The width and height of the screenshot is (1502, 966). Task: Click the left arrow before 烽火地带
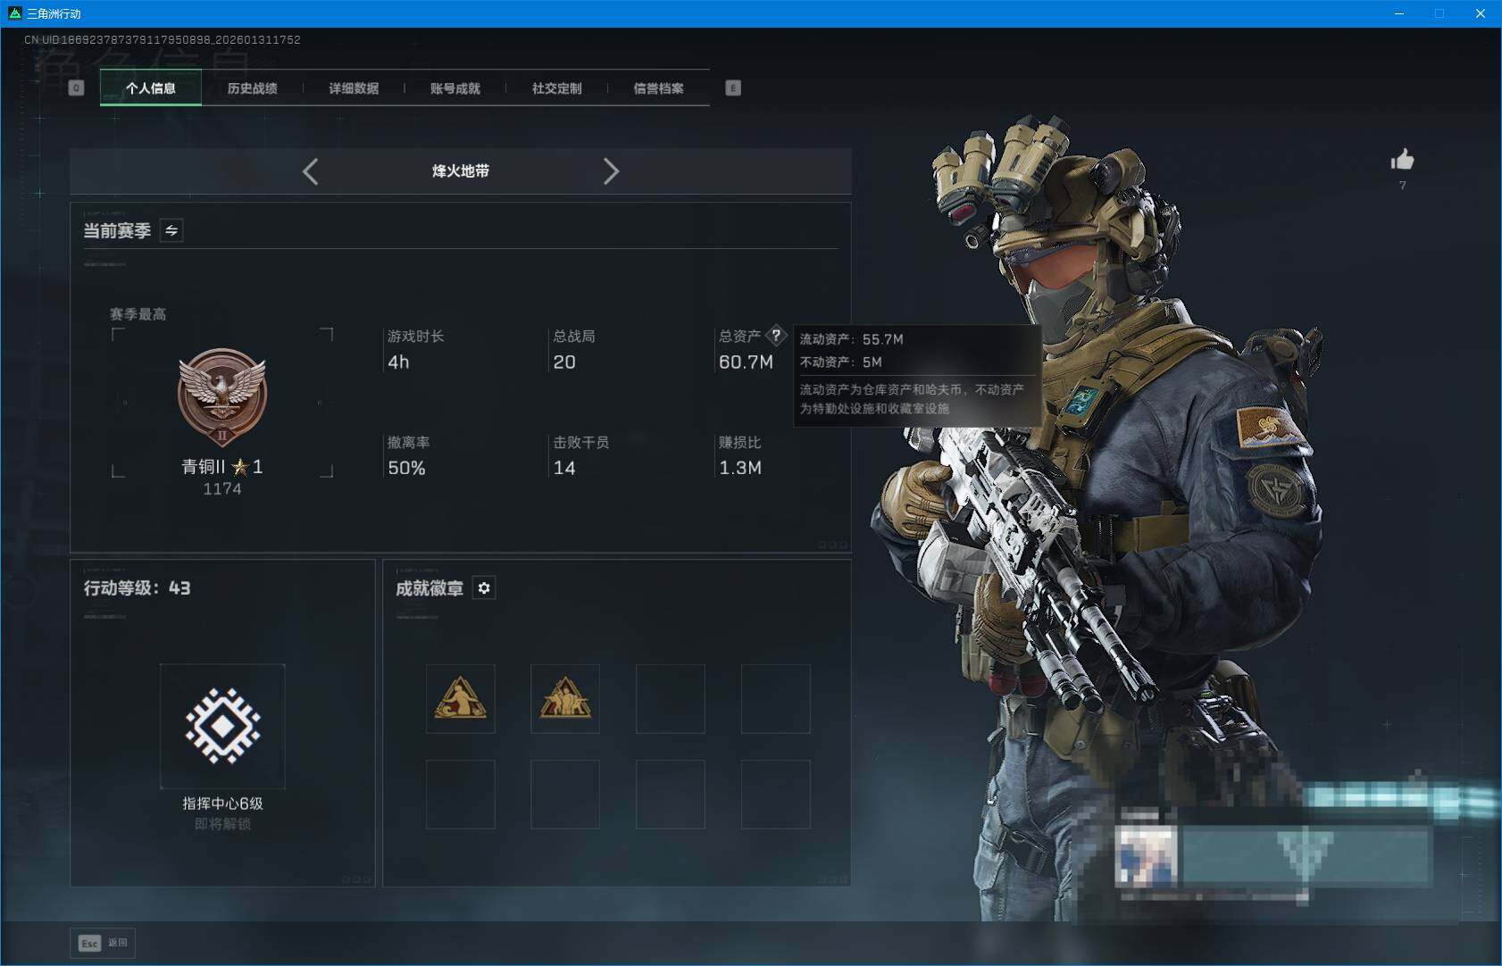pyautogui.click(x=311, y=171)
